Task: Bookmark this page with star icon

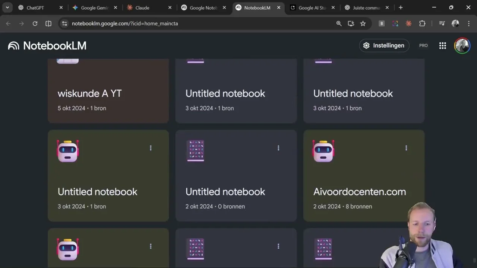Action: point(363,23)
